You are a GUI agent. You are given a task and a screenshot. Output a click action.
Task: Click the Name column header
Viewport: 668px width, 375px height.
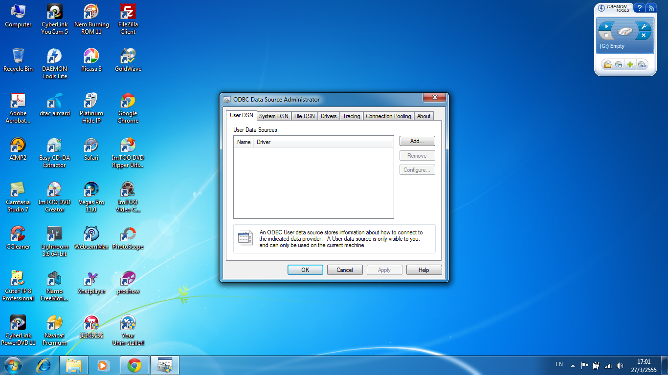(244, 142)
